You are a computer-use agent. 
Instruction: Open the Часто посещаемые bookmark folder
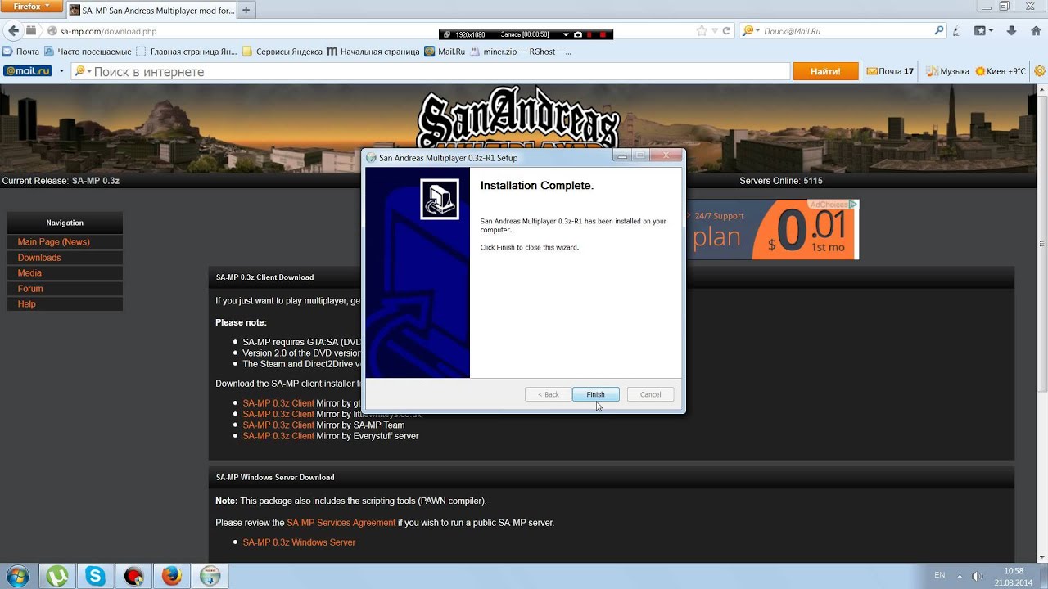(x=88, y=52)
